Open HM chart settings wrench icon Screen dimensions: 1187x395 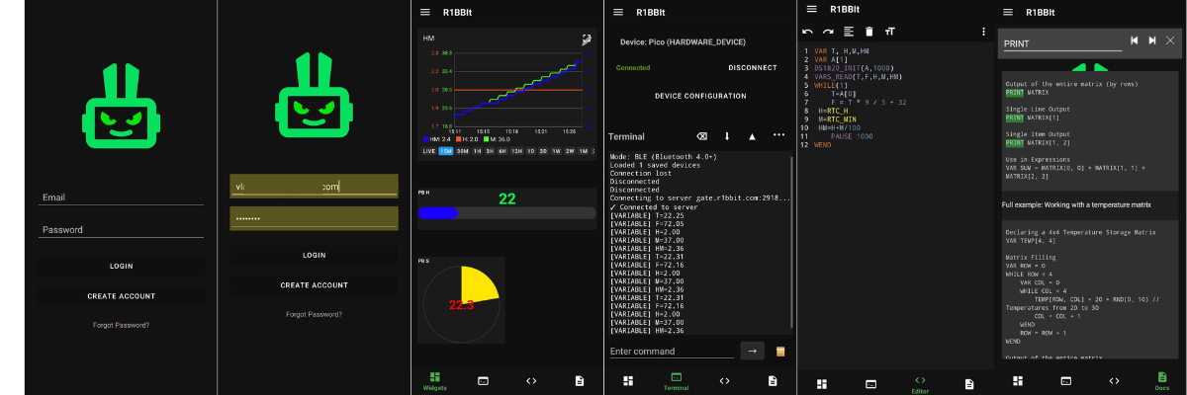(x=587, y=39)
